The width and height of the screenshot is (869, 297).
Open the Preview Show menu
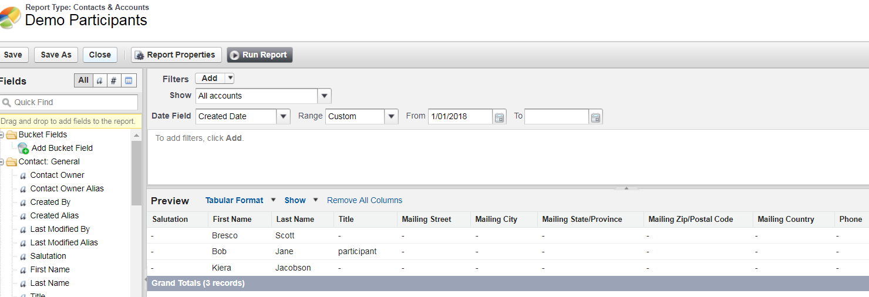coord(301,200)
